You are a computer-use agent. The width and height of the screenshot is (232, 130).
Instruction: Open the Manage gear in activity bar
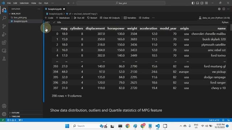tap(4, 114)
